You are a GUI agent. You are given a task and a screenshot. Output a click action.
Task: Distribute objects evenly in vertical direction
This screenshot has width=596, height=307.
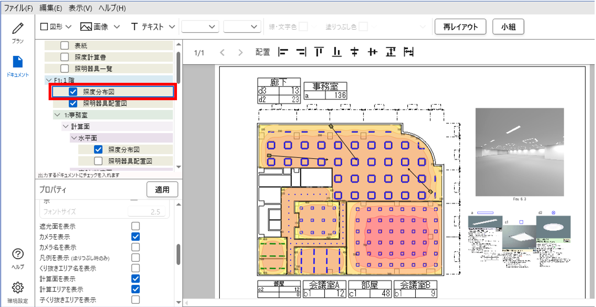[391, 53]
